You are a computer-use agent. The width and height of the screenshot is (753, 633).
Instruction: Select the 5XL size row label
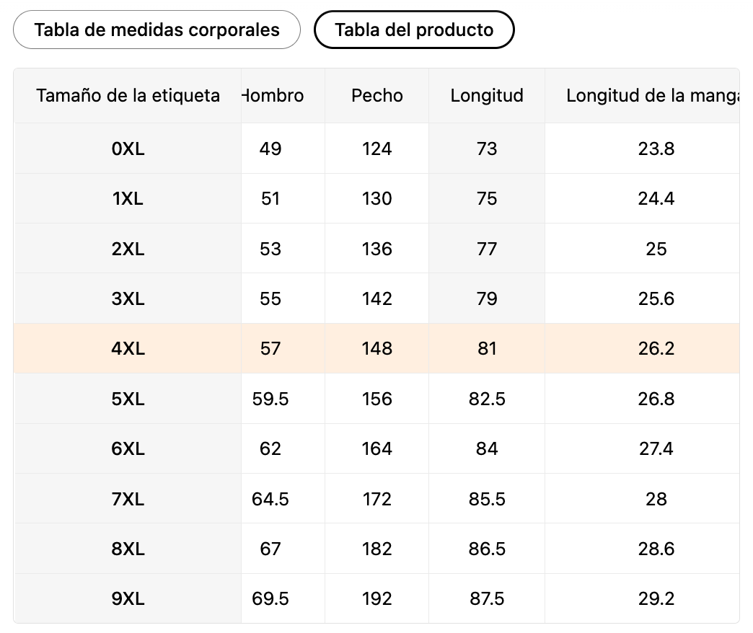[128, 399]
